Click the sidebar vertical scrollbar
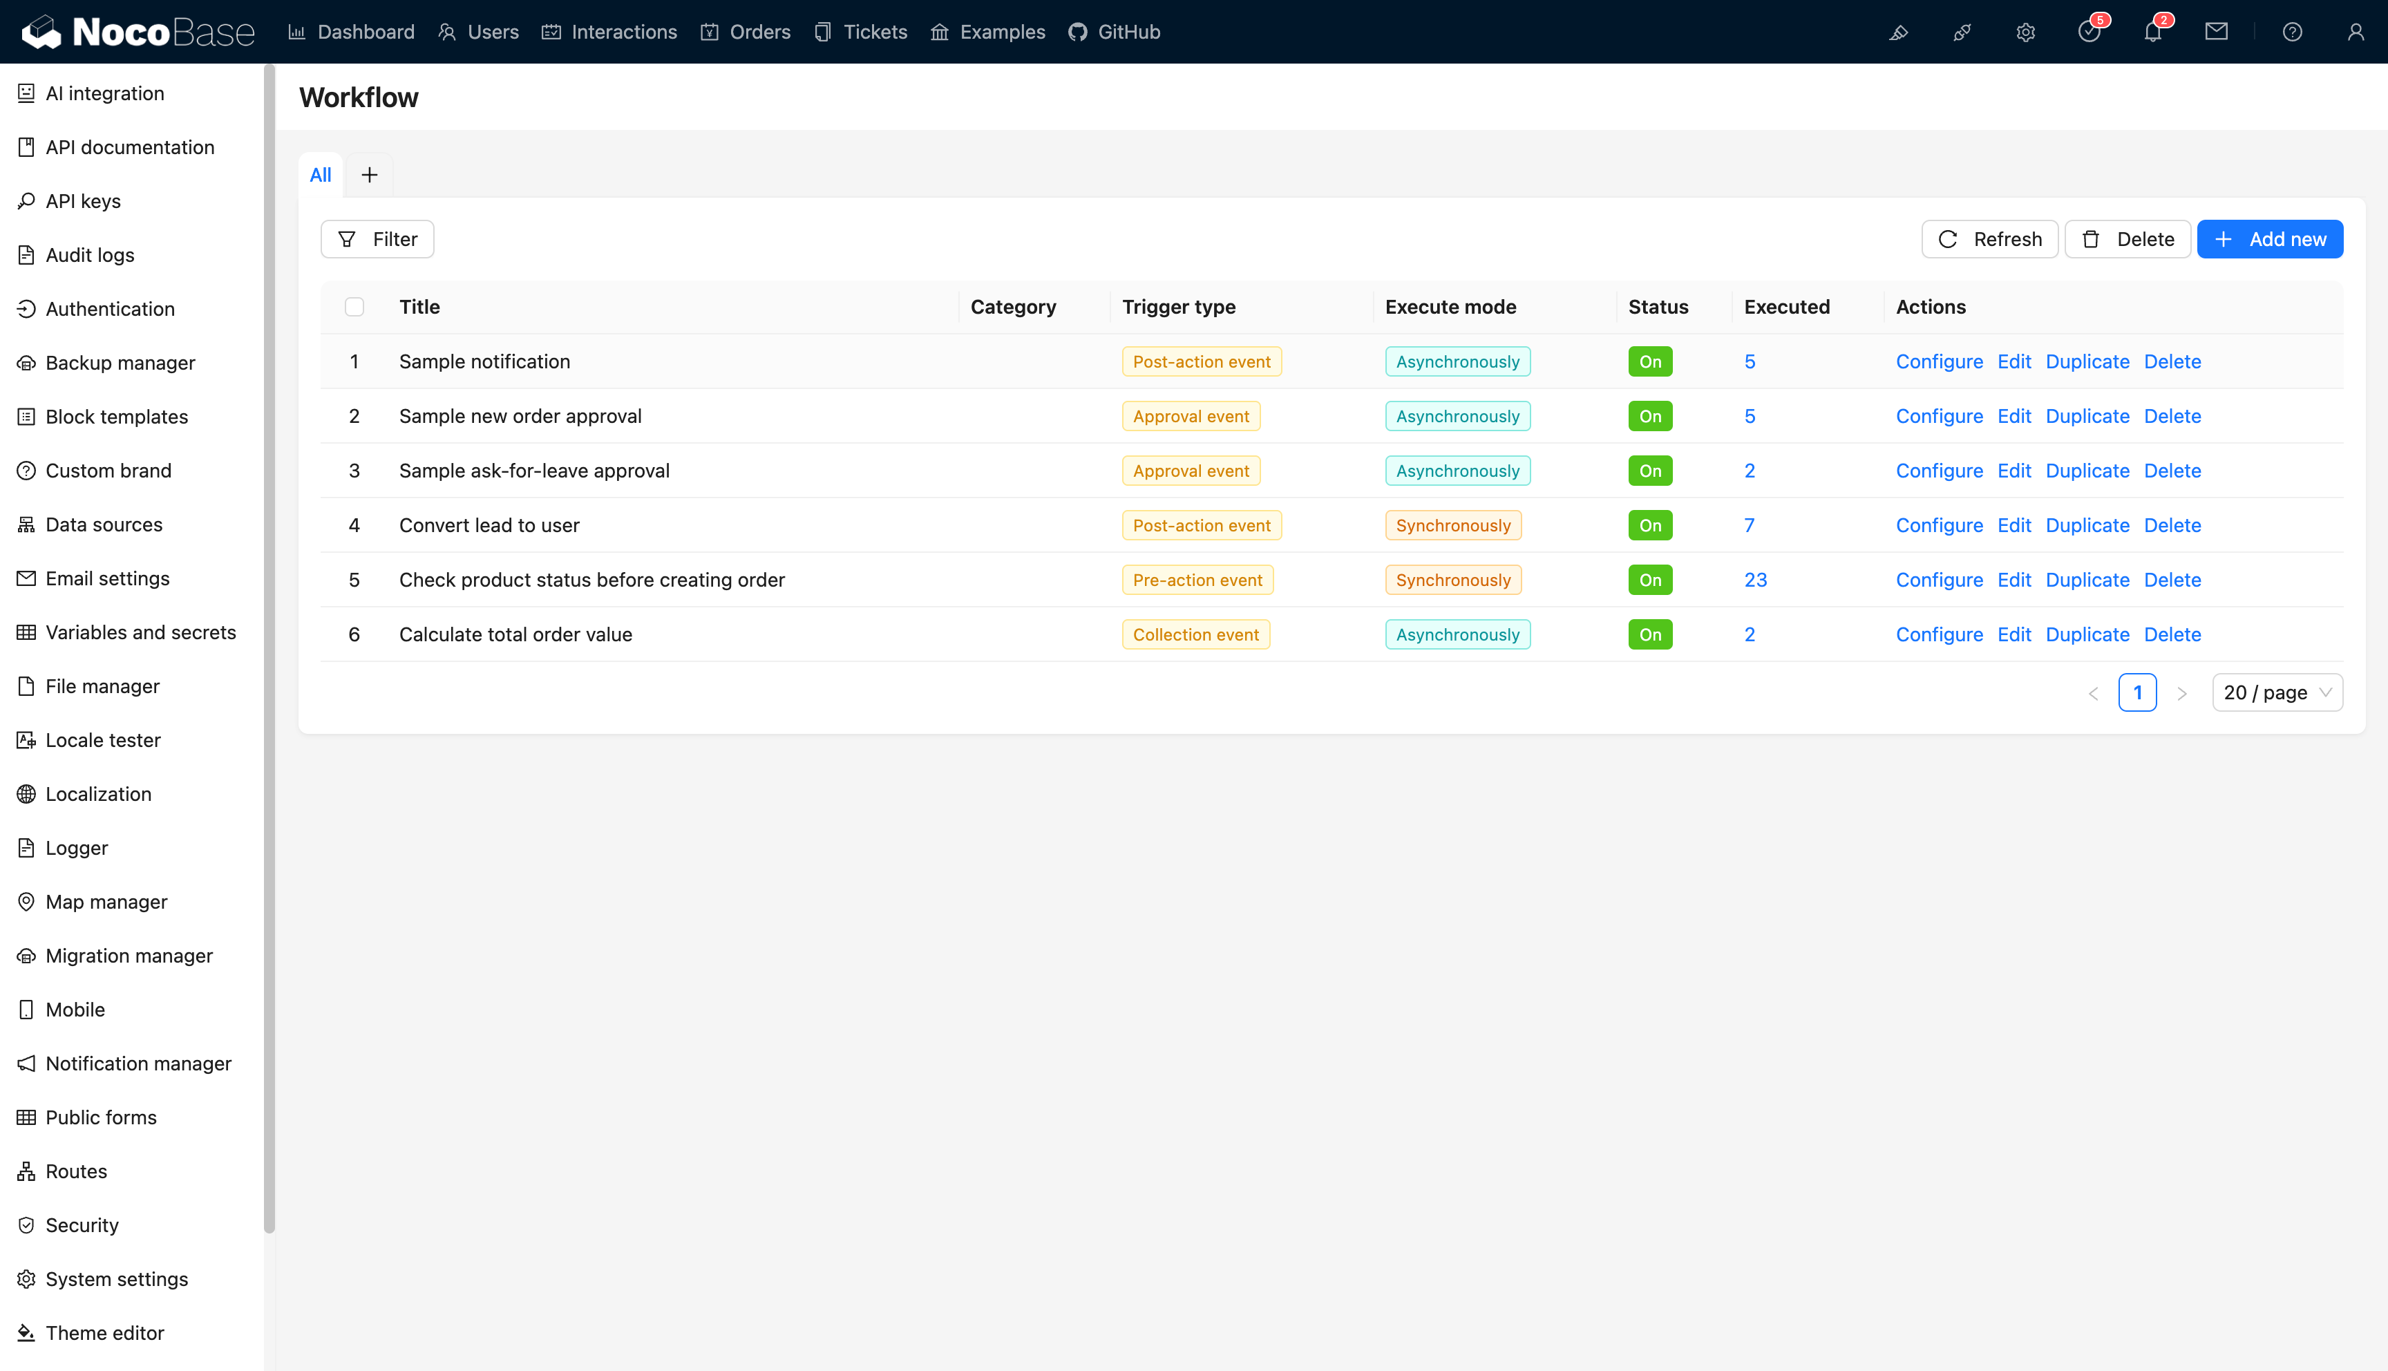Image resolution: width=2388 pixels, height=1371 pixels. [269, 650]
